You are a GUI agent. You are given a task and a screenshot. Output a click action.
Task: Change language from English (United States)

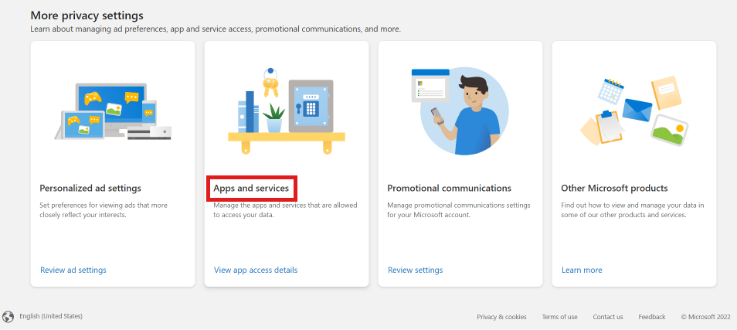[x=51, y=316]
